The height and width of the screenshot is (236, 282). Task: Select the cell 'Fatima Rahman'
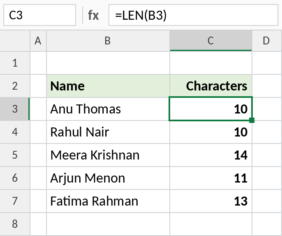pyautogui.click(x=108, y=201)
